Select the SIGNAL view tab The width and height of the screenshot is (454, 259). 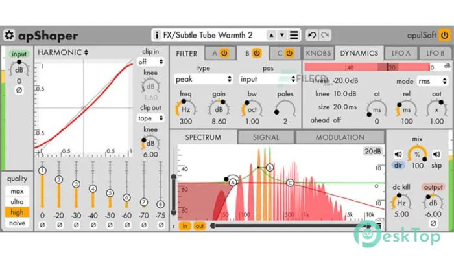(266, 137)
